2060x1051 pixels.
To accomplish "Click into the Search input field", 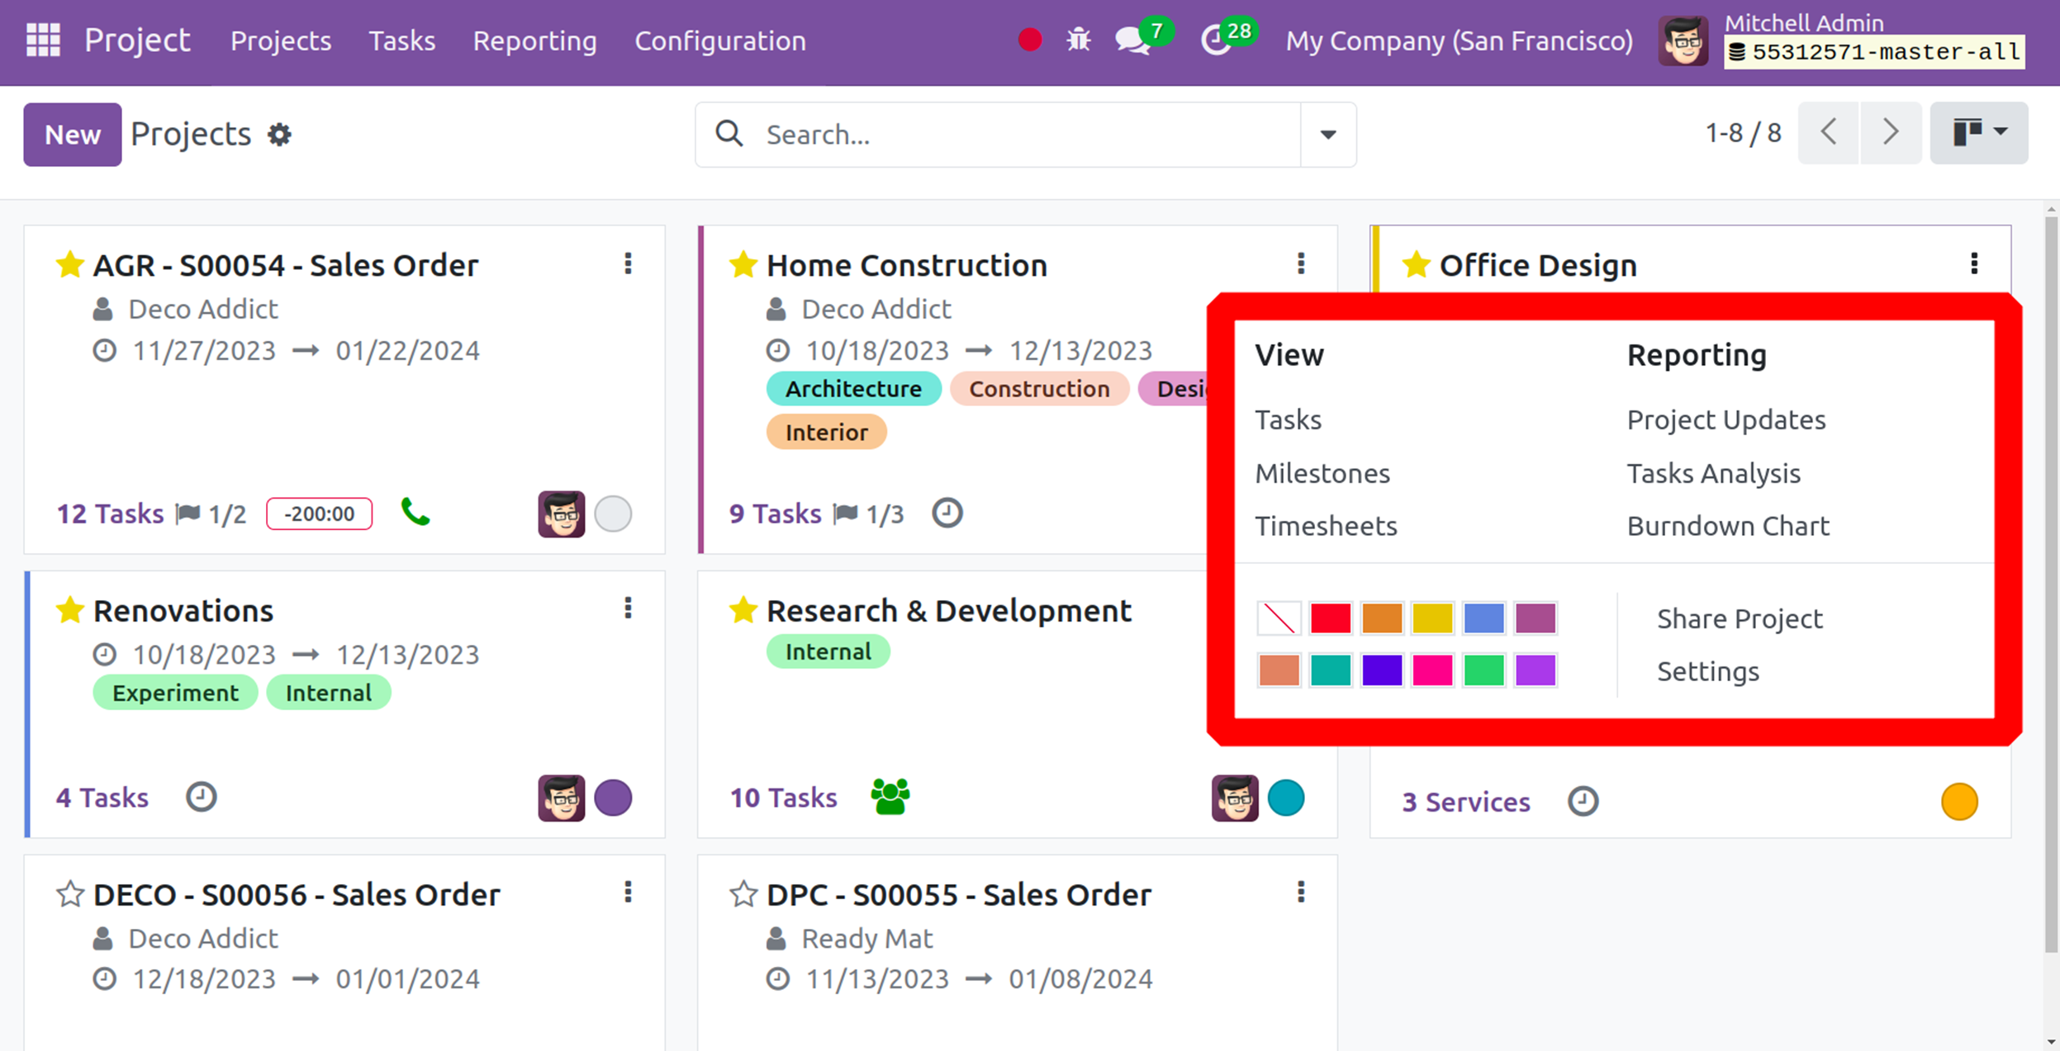I will click(1024, 135).
